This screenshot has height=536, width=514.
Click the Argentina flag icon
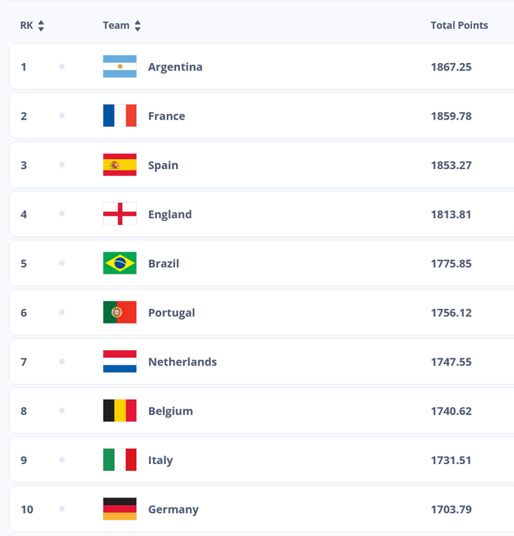point(120,66)
